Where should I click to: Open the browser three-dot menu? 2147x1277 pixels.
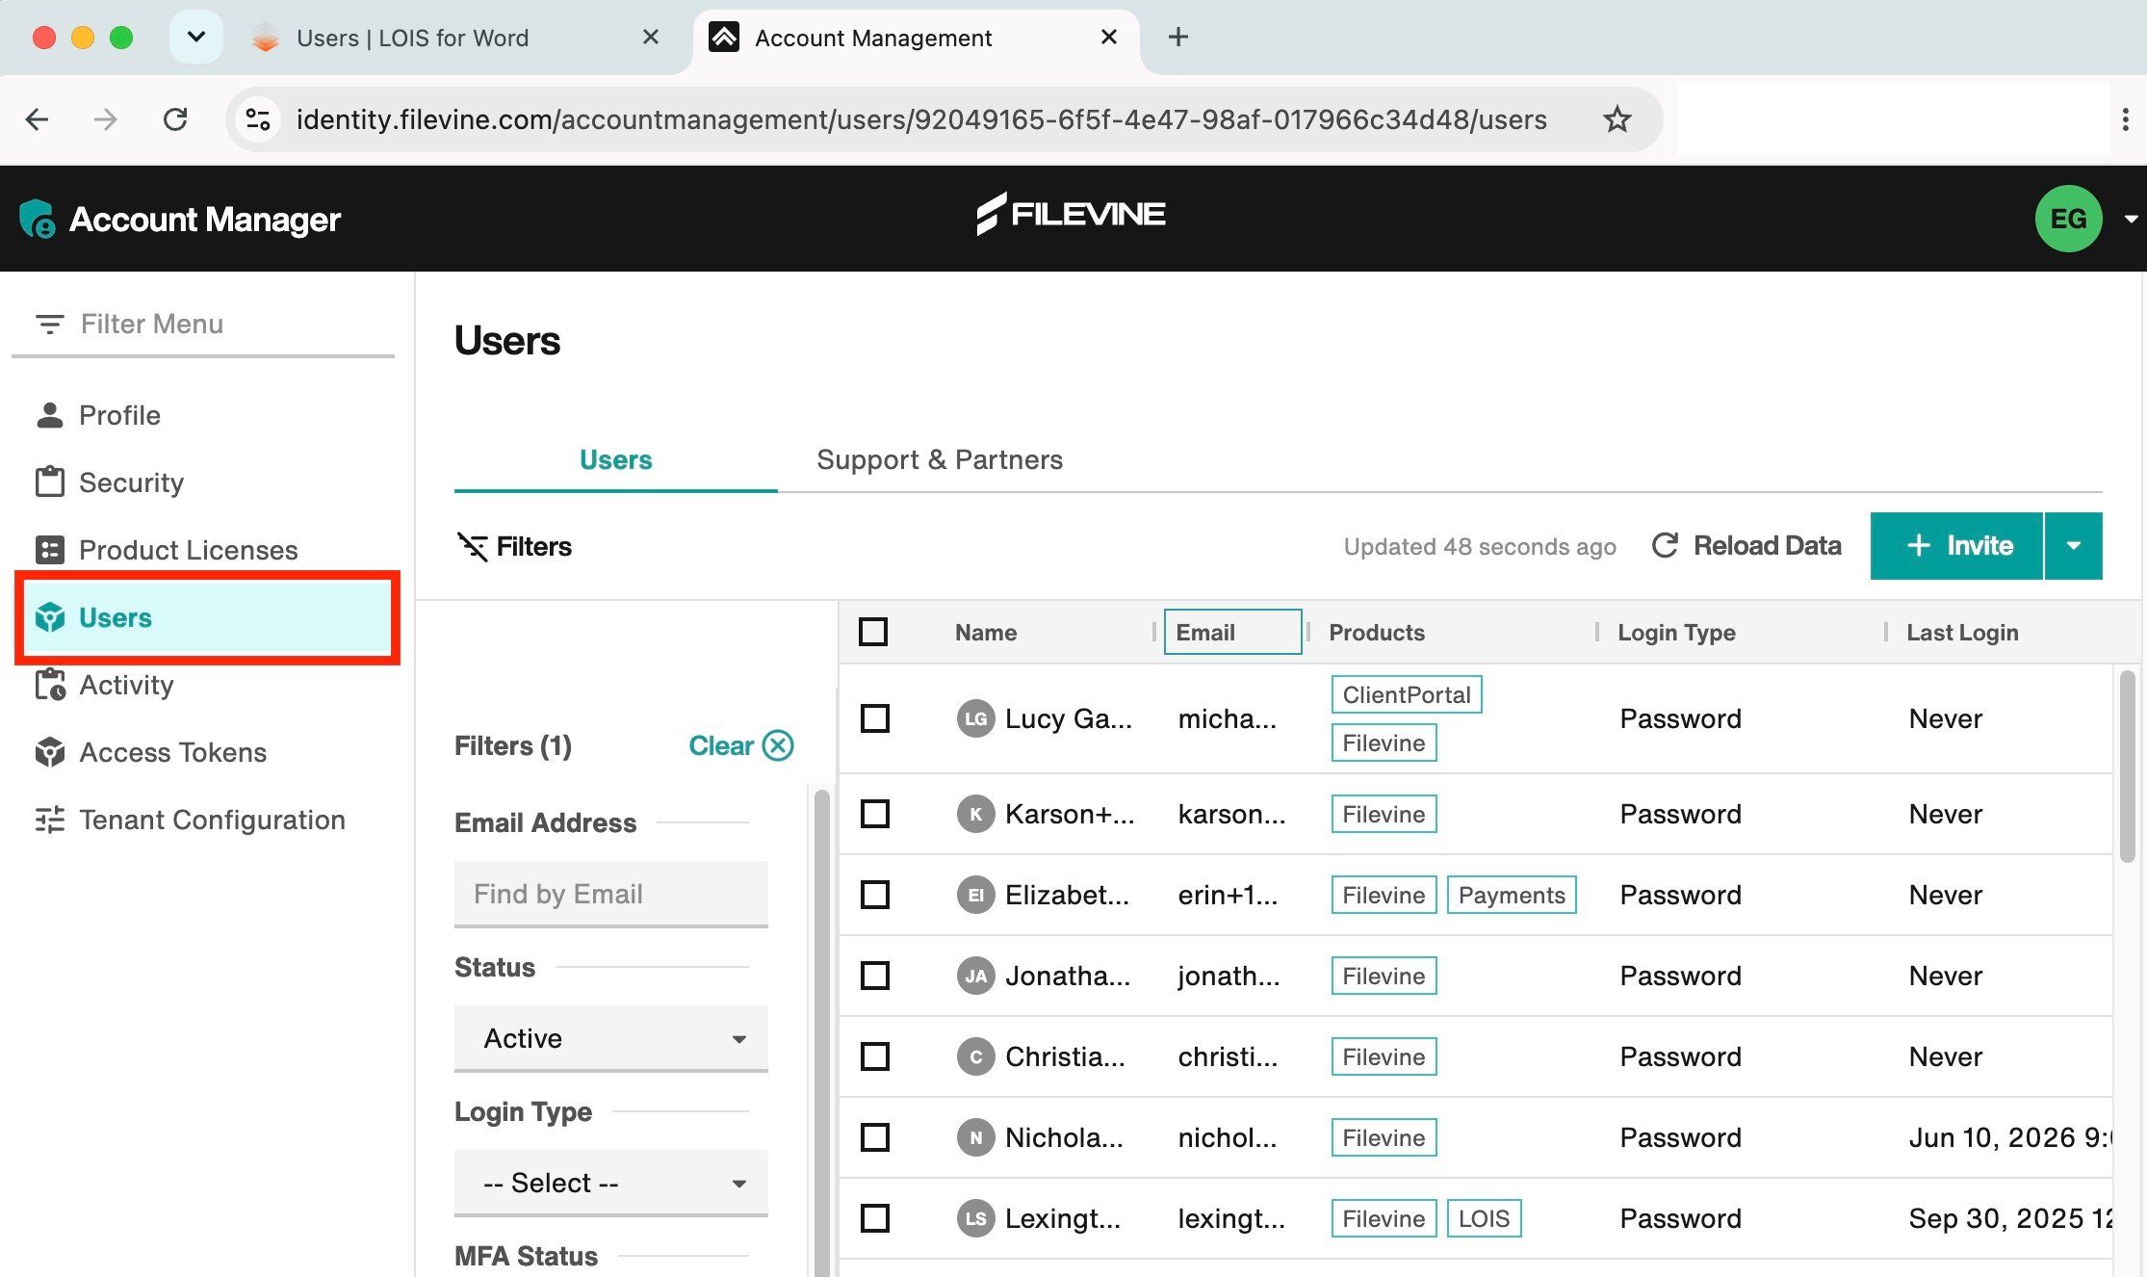[2126, 119]
